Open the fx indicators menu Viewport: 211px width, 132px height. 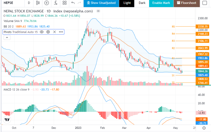tap(55, 3)
